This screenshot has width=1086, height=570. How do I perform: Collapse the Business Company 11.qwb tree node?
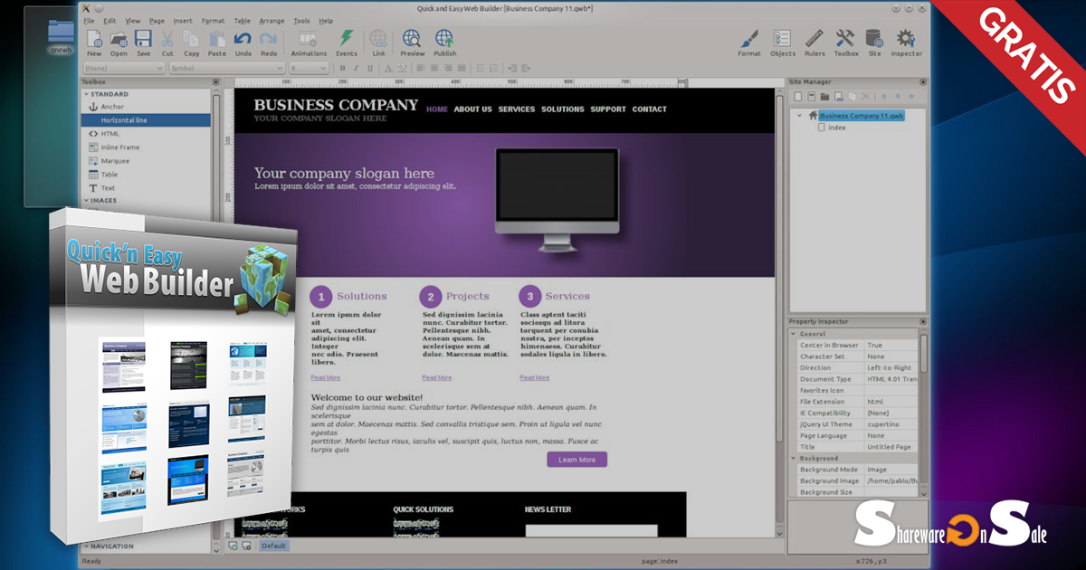pyautogui.click(x=799, y=116)
